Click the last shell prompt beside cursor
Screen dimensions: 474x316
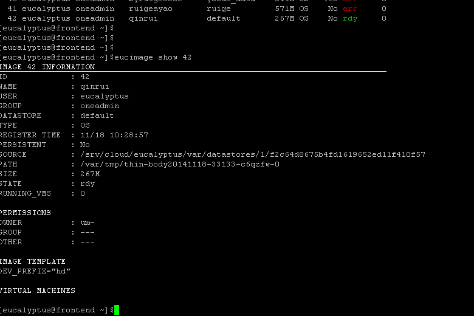(x=57, y=310)
